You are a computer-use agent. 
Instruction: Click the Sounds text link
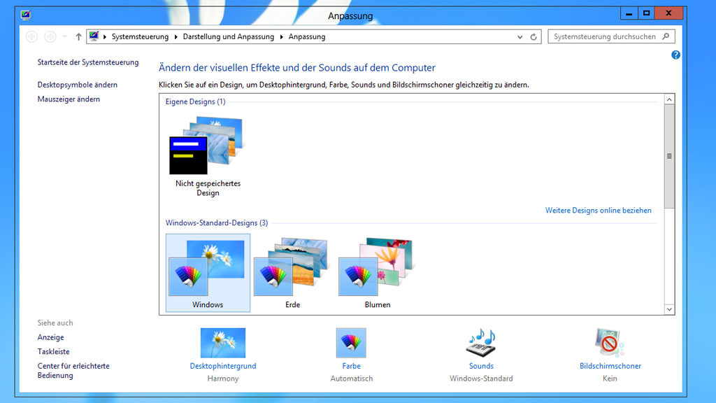click(481, 366)
